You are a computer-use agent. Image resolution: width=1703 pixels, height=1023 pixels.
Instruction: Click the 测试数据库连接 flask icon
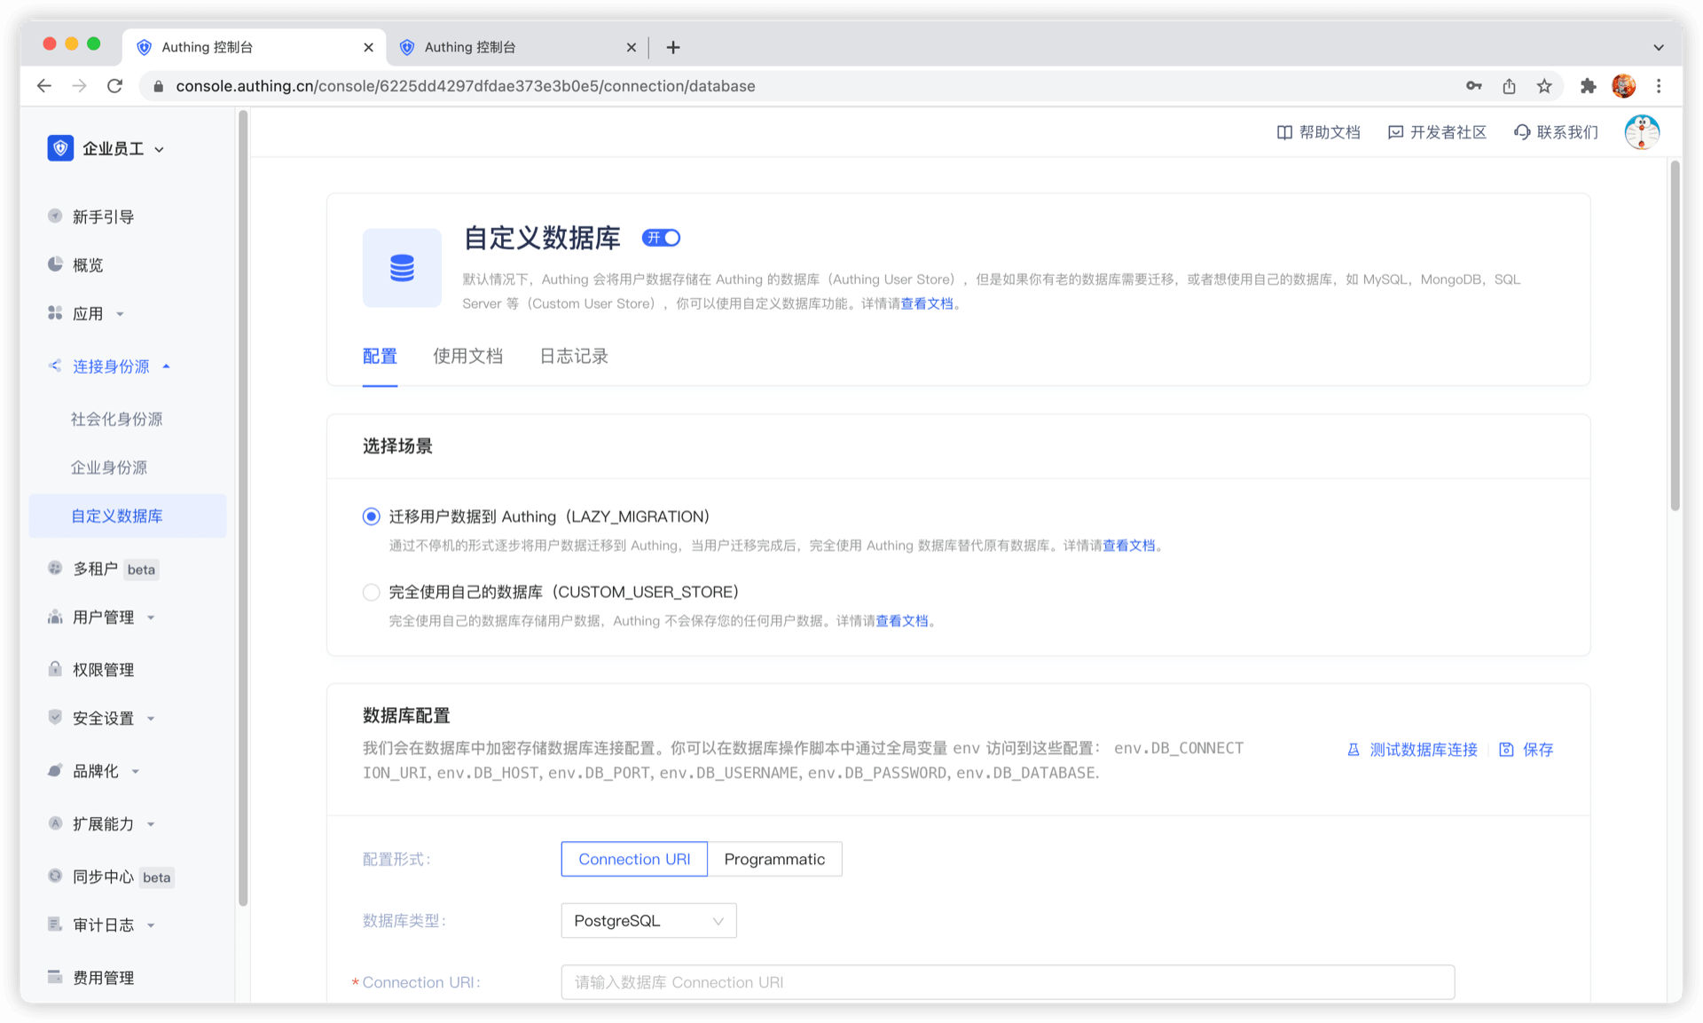pyautogui.click(x=1353, y=750)
